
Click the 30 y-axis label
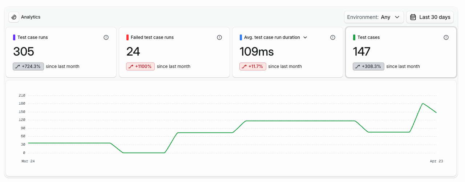tap(23, 145)
